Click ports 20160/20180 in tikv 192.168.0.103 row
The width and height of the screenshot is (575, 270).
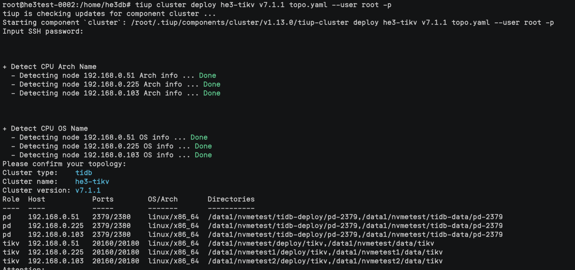[x=116, y=261]
